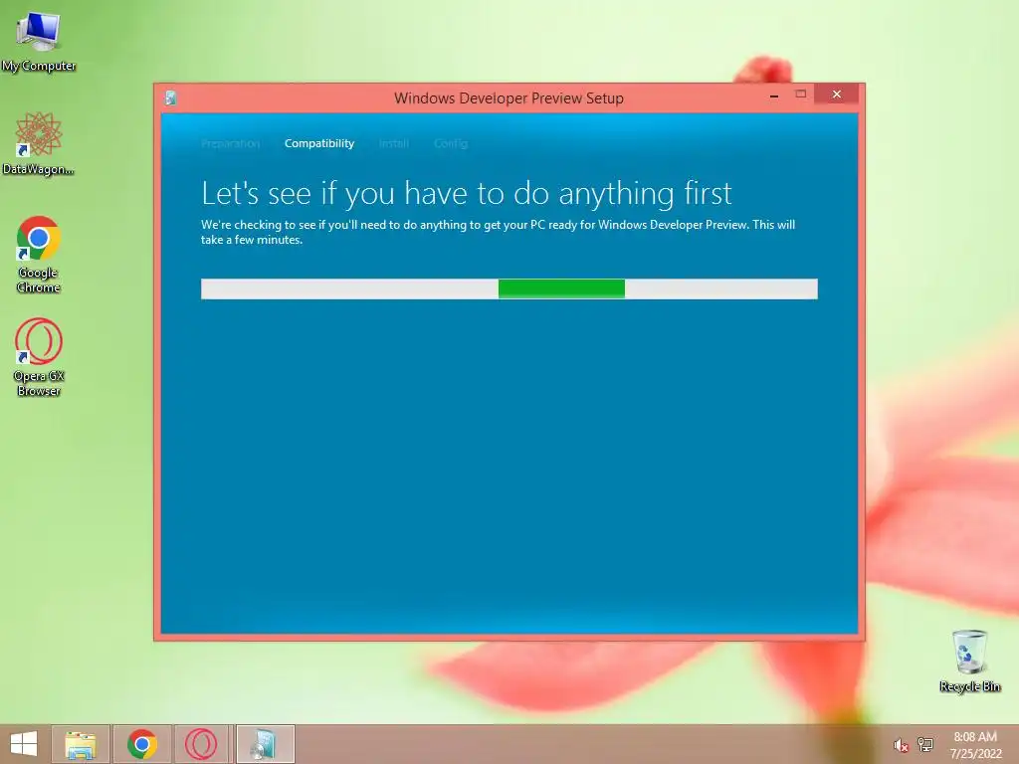
Task: Click the 'We're checking to see' description text
Action: coord(498,232)
